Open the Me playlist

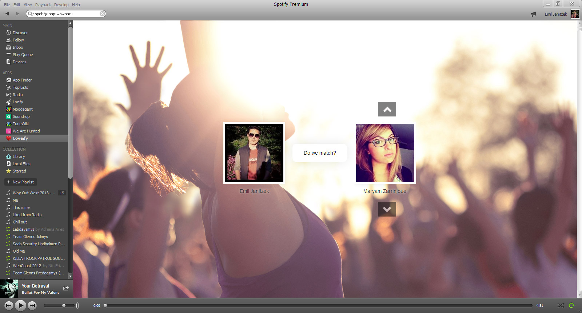click(15, 200)
